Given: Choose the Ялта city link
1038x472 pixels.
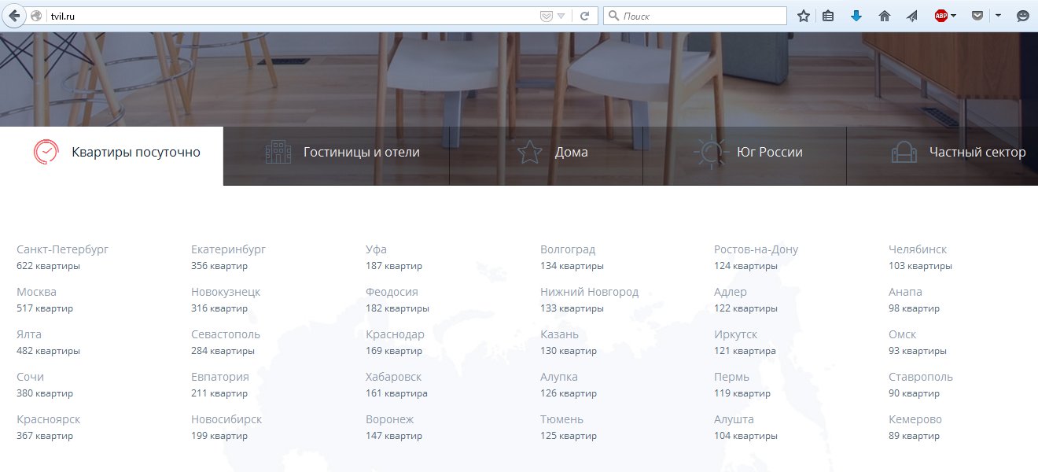Looking at the screenshot, I should [x=29, y=334].
